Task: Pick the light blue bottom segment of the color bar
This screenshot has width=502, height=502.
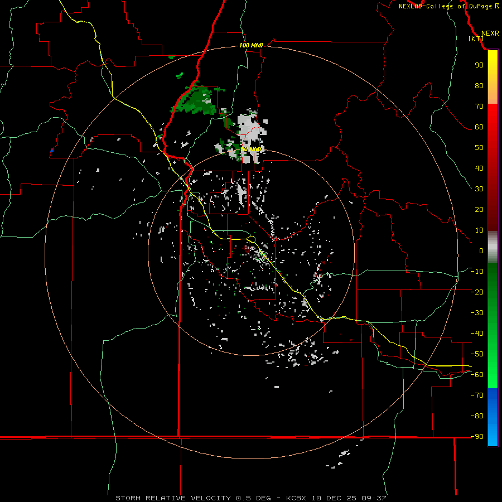Action: point(493,436)
